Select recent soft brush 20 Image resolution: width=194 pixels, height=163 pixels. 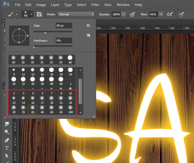click(x=32, y=60)
